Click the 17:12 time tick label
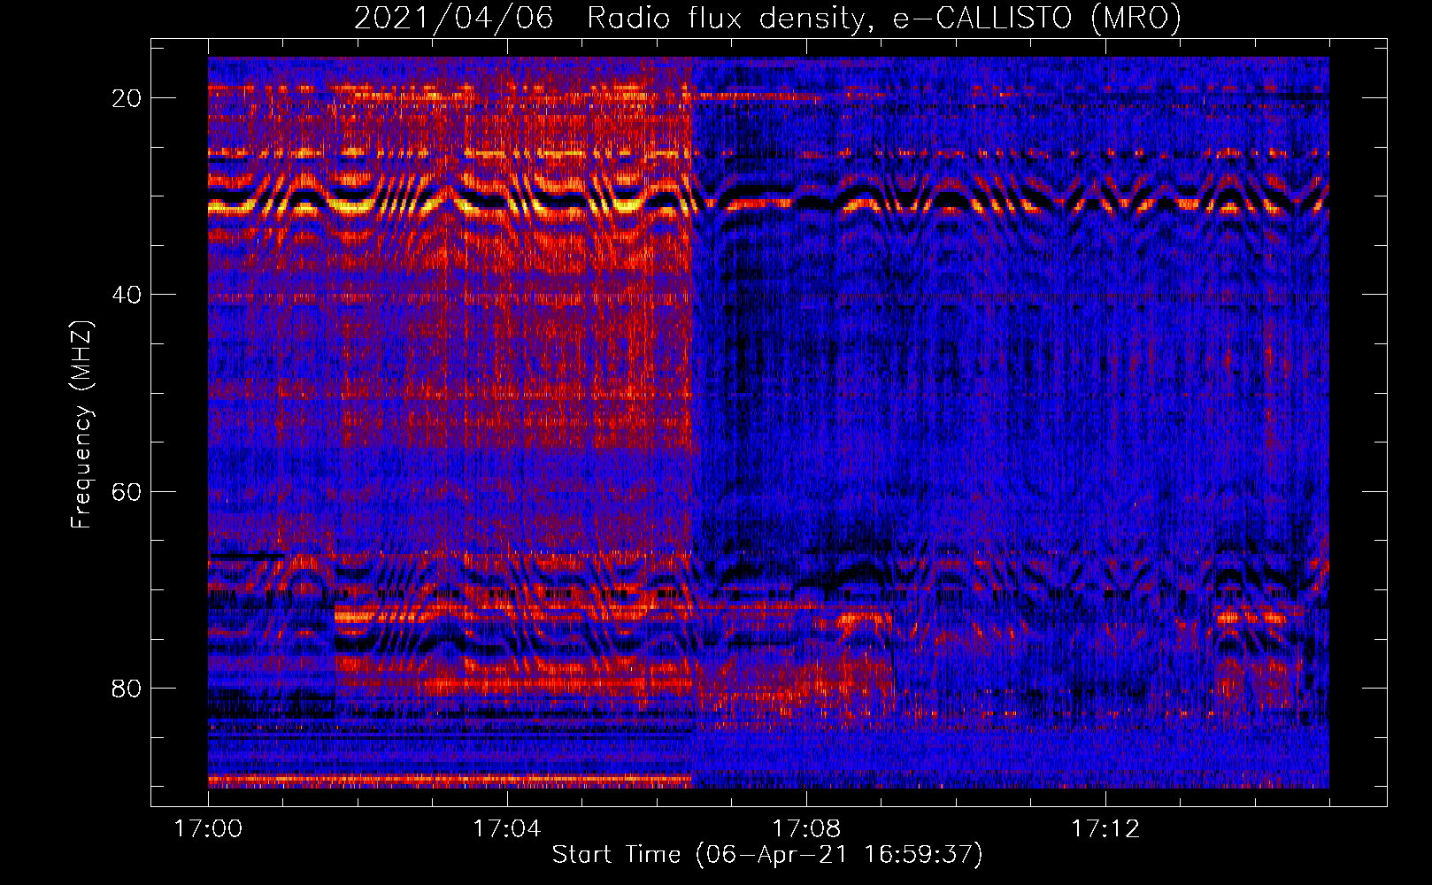 point(1105,829)
